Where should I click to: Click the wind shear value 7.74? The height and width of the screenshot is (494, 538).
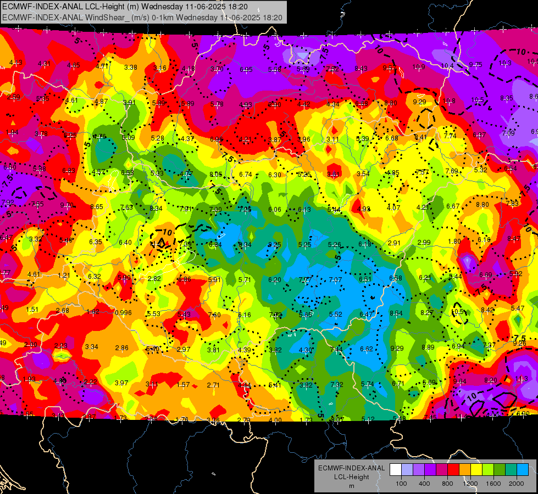(450, 136)
